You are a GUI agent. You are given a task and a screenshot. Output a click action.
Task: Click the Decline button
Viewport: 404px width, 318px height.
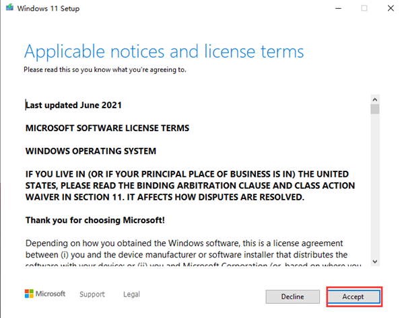(x=292, y=296)
